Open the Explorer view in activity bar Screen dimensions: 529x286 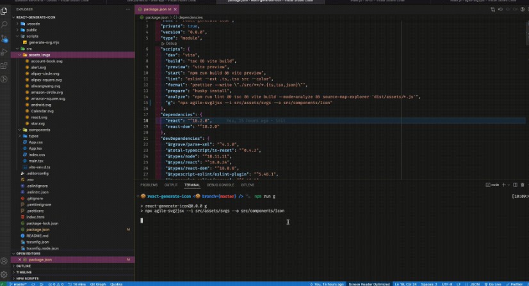pyautogui.click(x=4, y=11)
